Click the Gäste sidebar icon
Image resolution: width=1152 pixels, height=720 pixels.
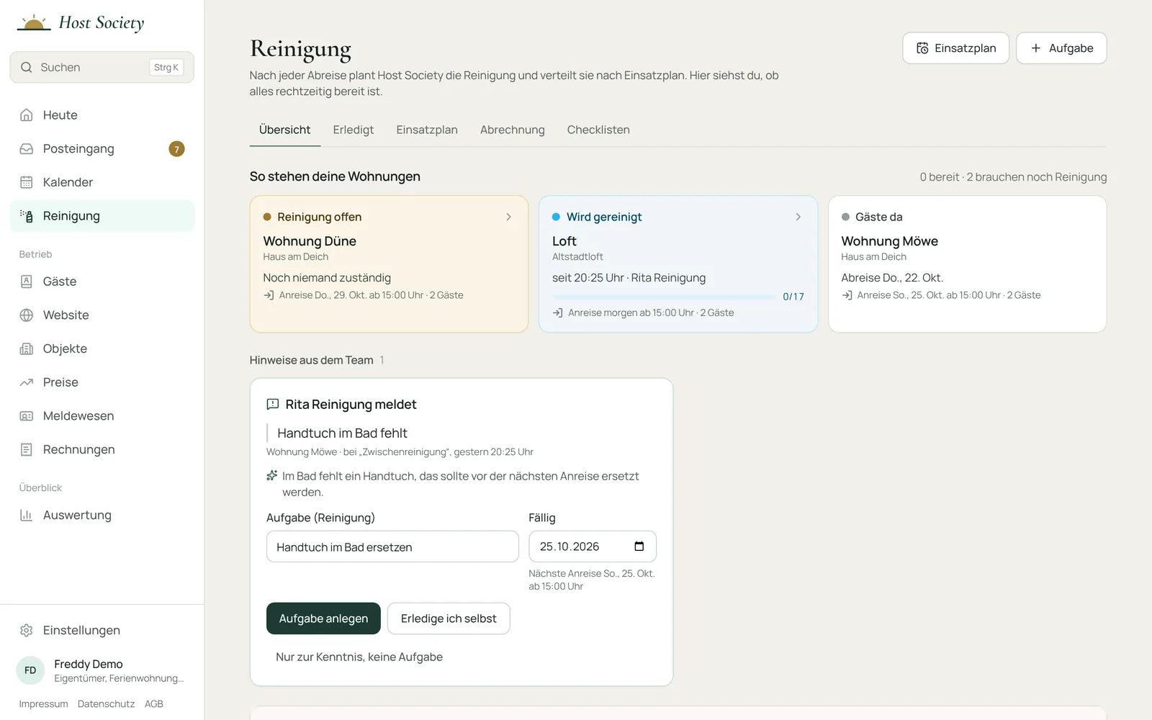pyautogui.click(x=27, y=282)
